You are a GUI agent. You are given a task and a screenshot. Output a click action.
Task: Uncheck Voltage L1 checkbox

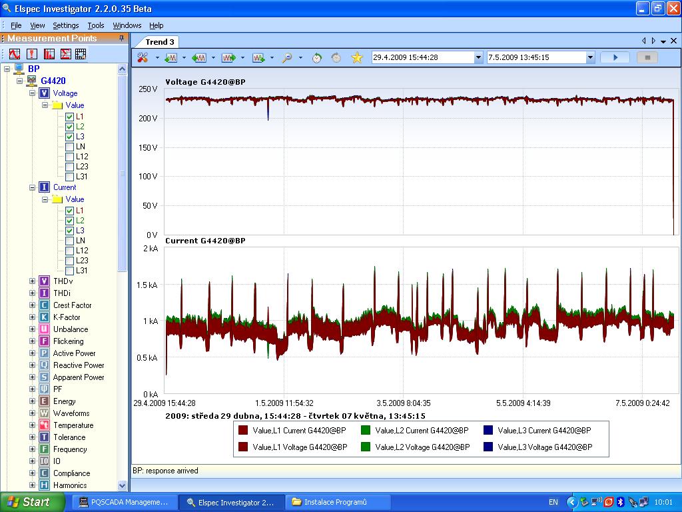coord(69,117)
